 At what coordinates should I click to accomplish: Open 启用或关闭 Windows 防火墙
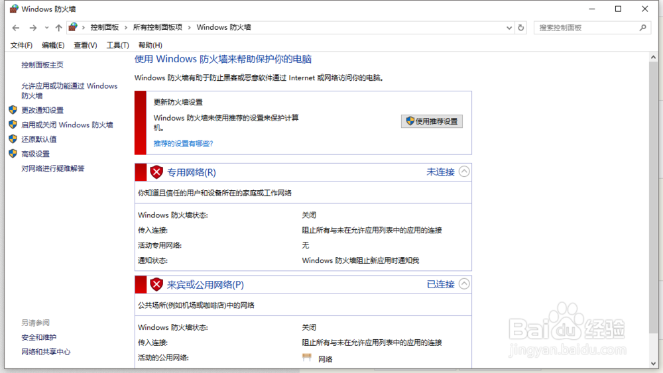[x=67, y=125]
